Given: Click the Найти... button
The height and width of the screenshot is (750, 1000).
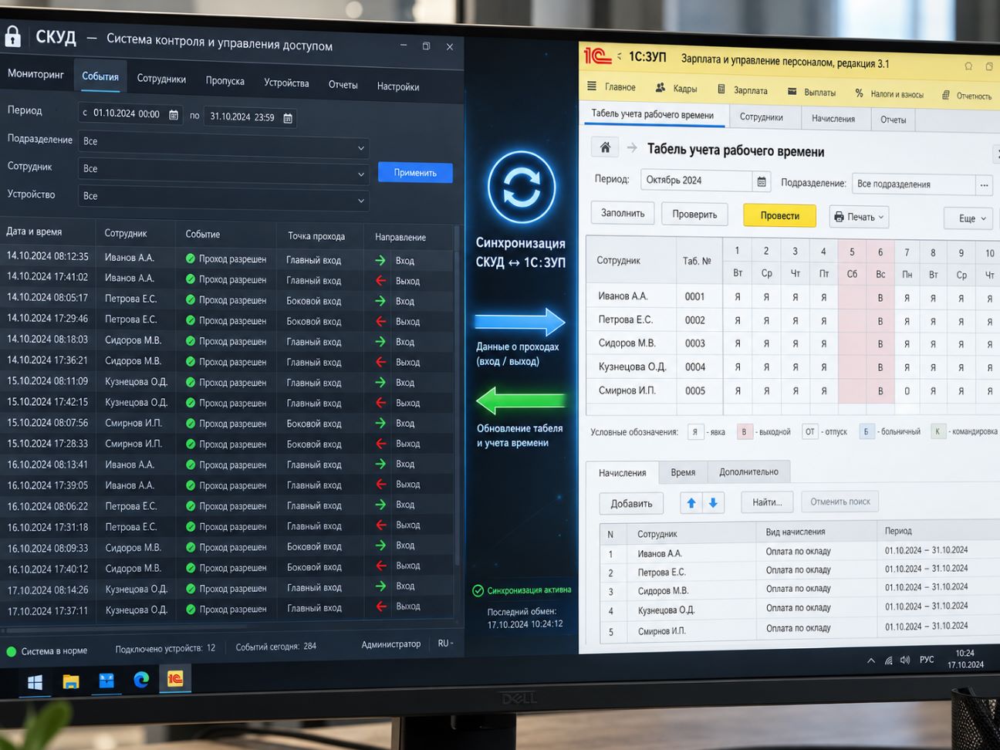Looking at the screenshot, I should tap(767, 502).
